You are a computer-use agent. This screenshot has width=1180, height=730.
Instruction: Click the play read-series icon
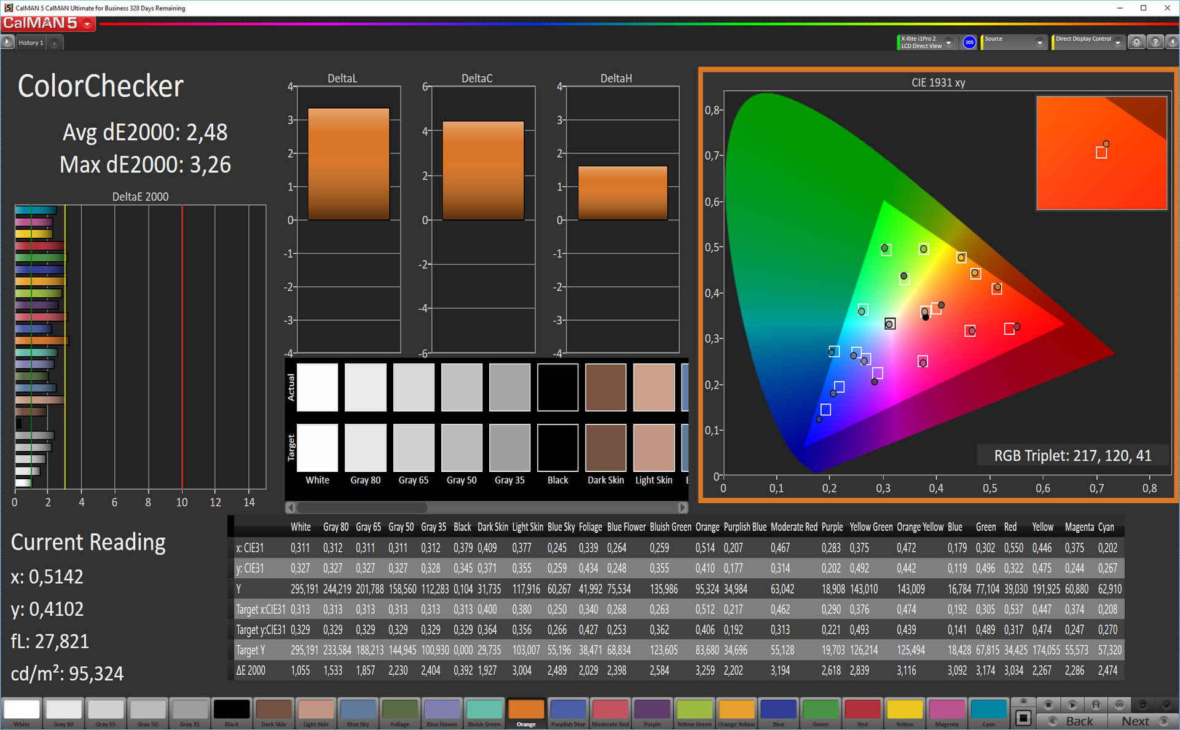coord(1072,705)
